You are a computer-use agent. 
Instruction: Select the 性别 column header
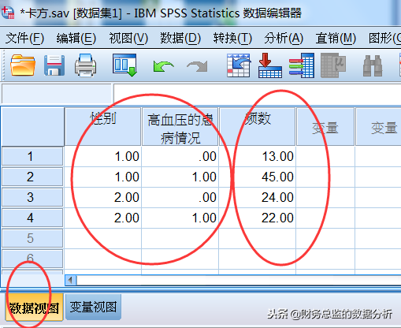(x=103, y=126)
